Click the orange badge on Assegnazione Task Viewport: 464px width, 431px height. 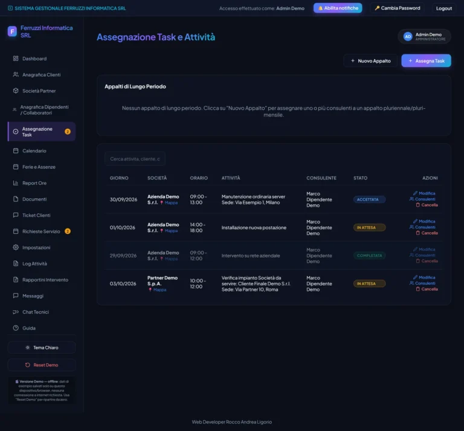[68, 132]
